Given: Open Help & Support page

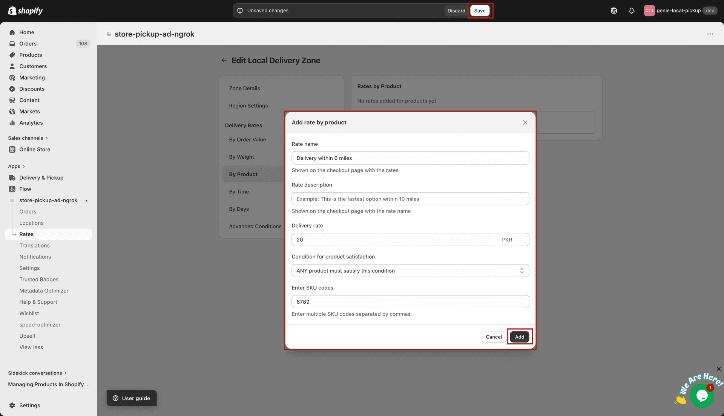Looking at the screenshot, I should (38, 302).
